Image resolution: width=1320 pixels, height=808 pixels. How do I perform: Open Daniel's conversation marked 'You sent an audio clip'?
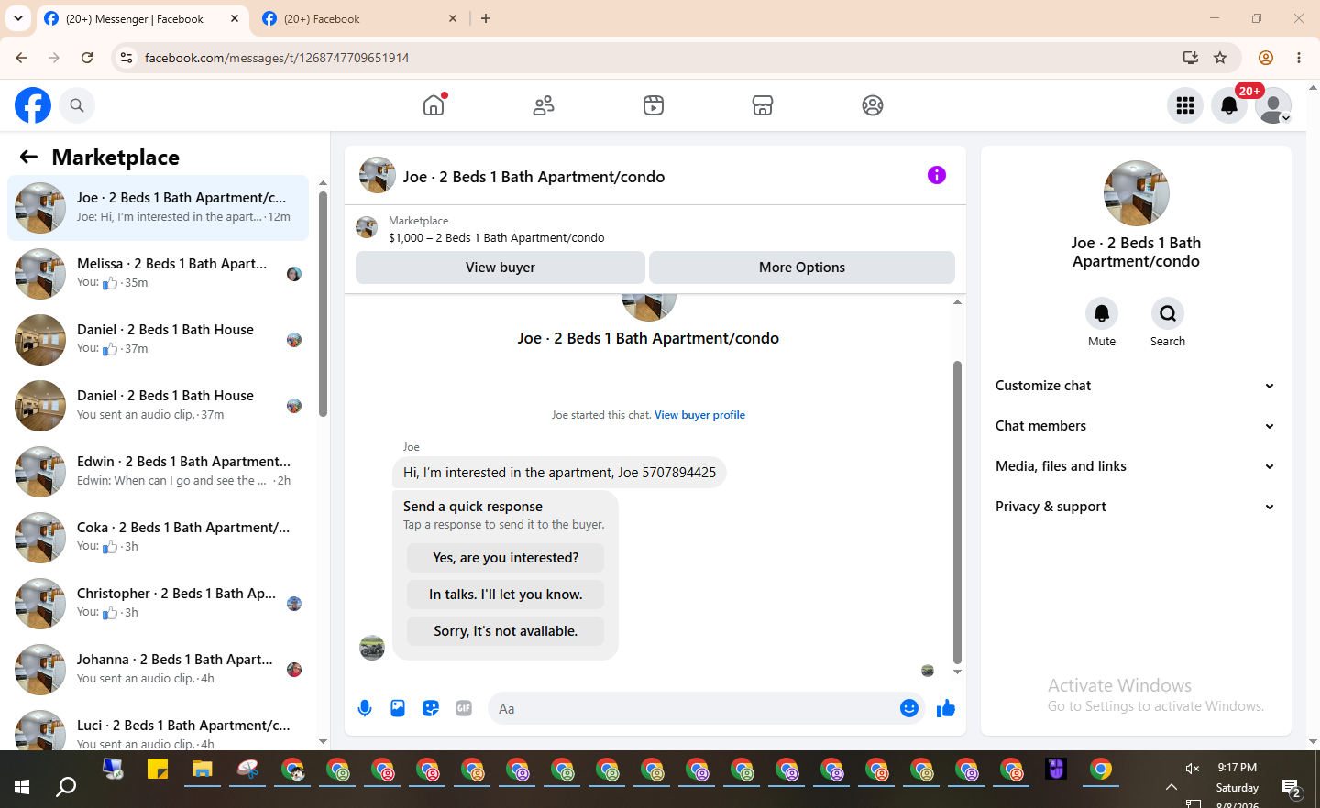(x=158, y=406)
